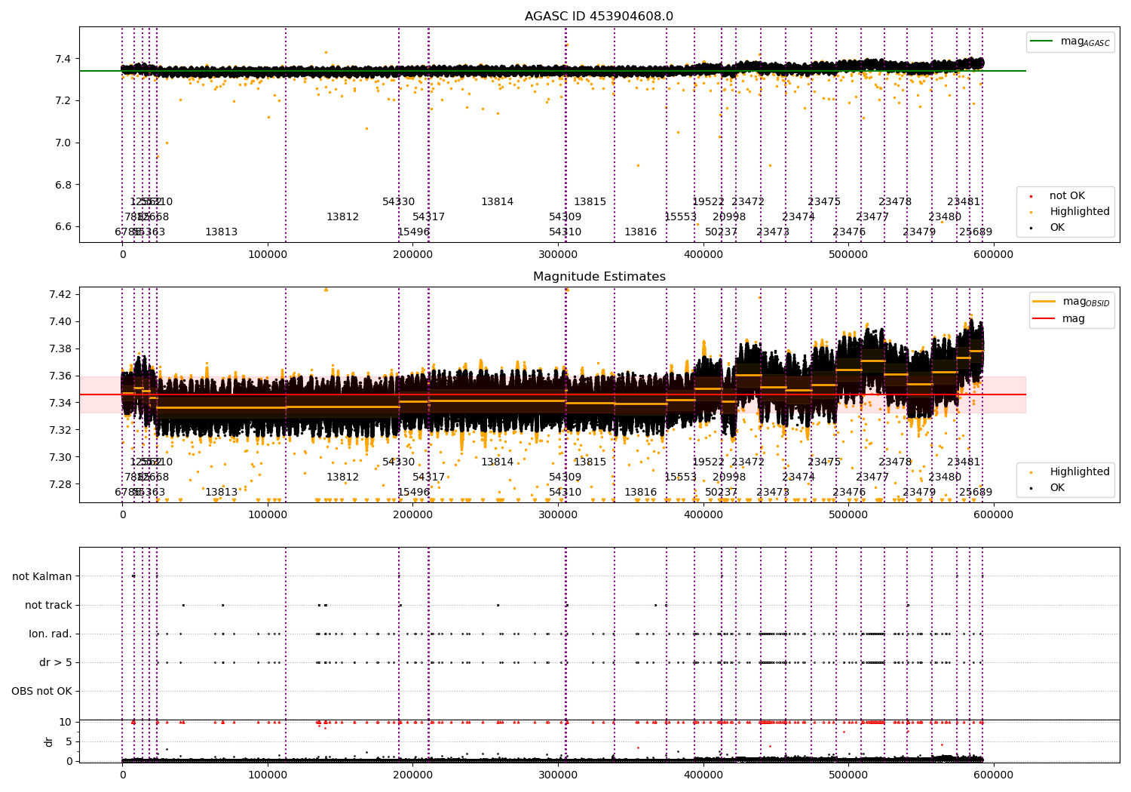Select obsid label 25689 in the middle plot

[976, 492]
